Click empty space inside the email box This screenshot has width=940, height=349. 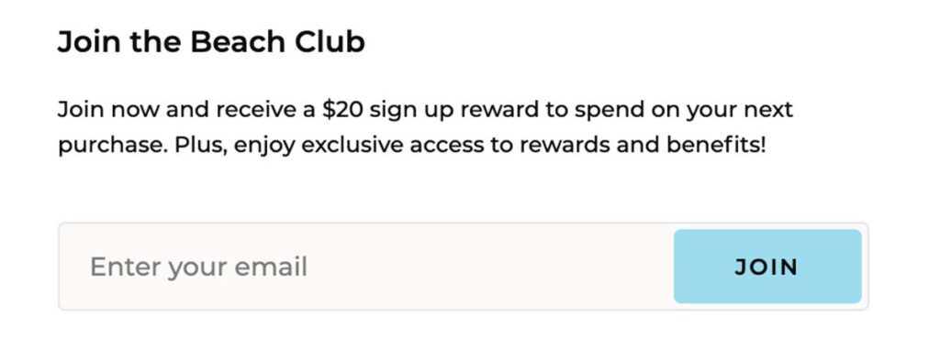(492, 267)
